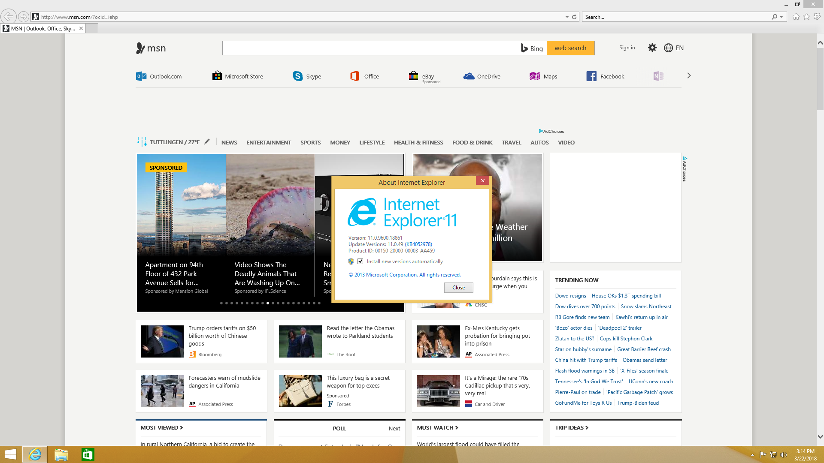The width and height of the screenshot is (824, 463).
Task: Show more shortcuts with right chevron
Action: (x=689, y=75)
